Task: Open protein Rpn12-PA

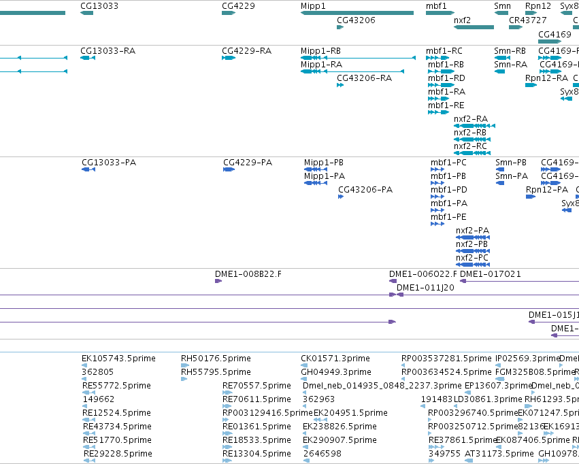Action: tap(547, 190)
